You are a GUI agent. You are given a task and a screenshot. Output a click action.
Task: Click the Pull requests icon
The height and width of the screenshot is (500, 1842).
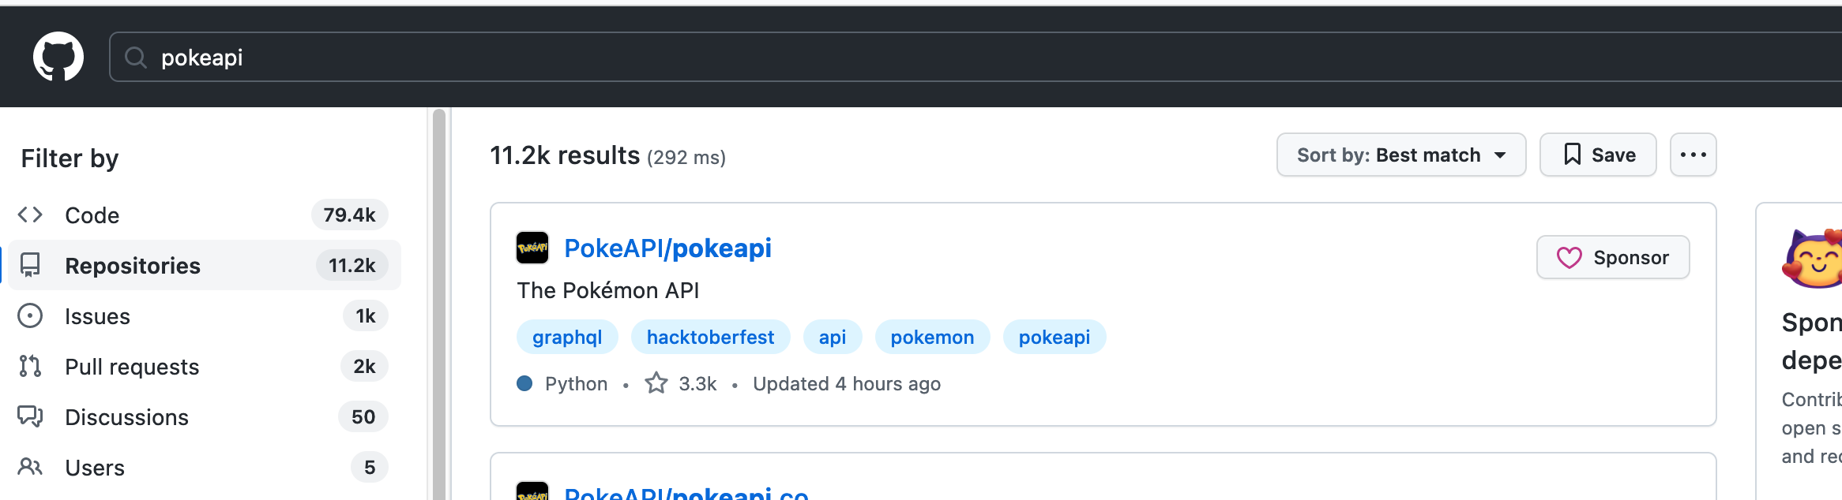pyautogui.click(x=30, y=366)
